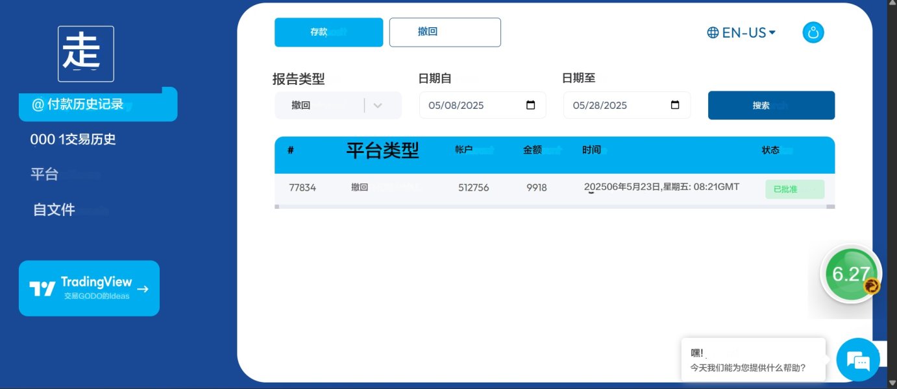Click the arrow on TradingView banner
This screenshot has width=897, height=389.
(143, 289)
